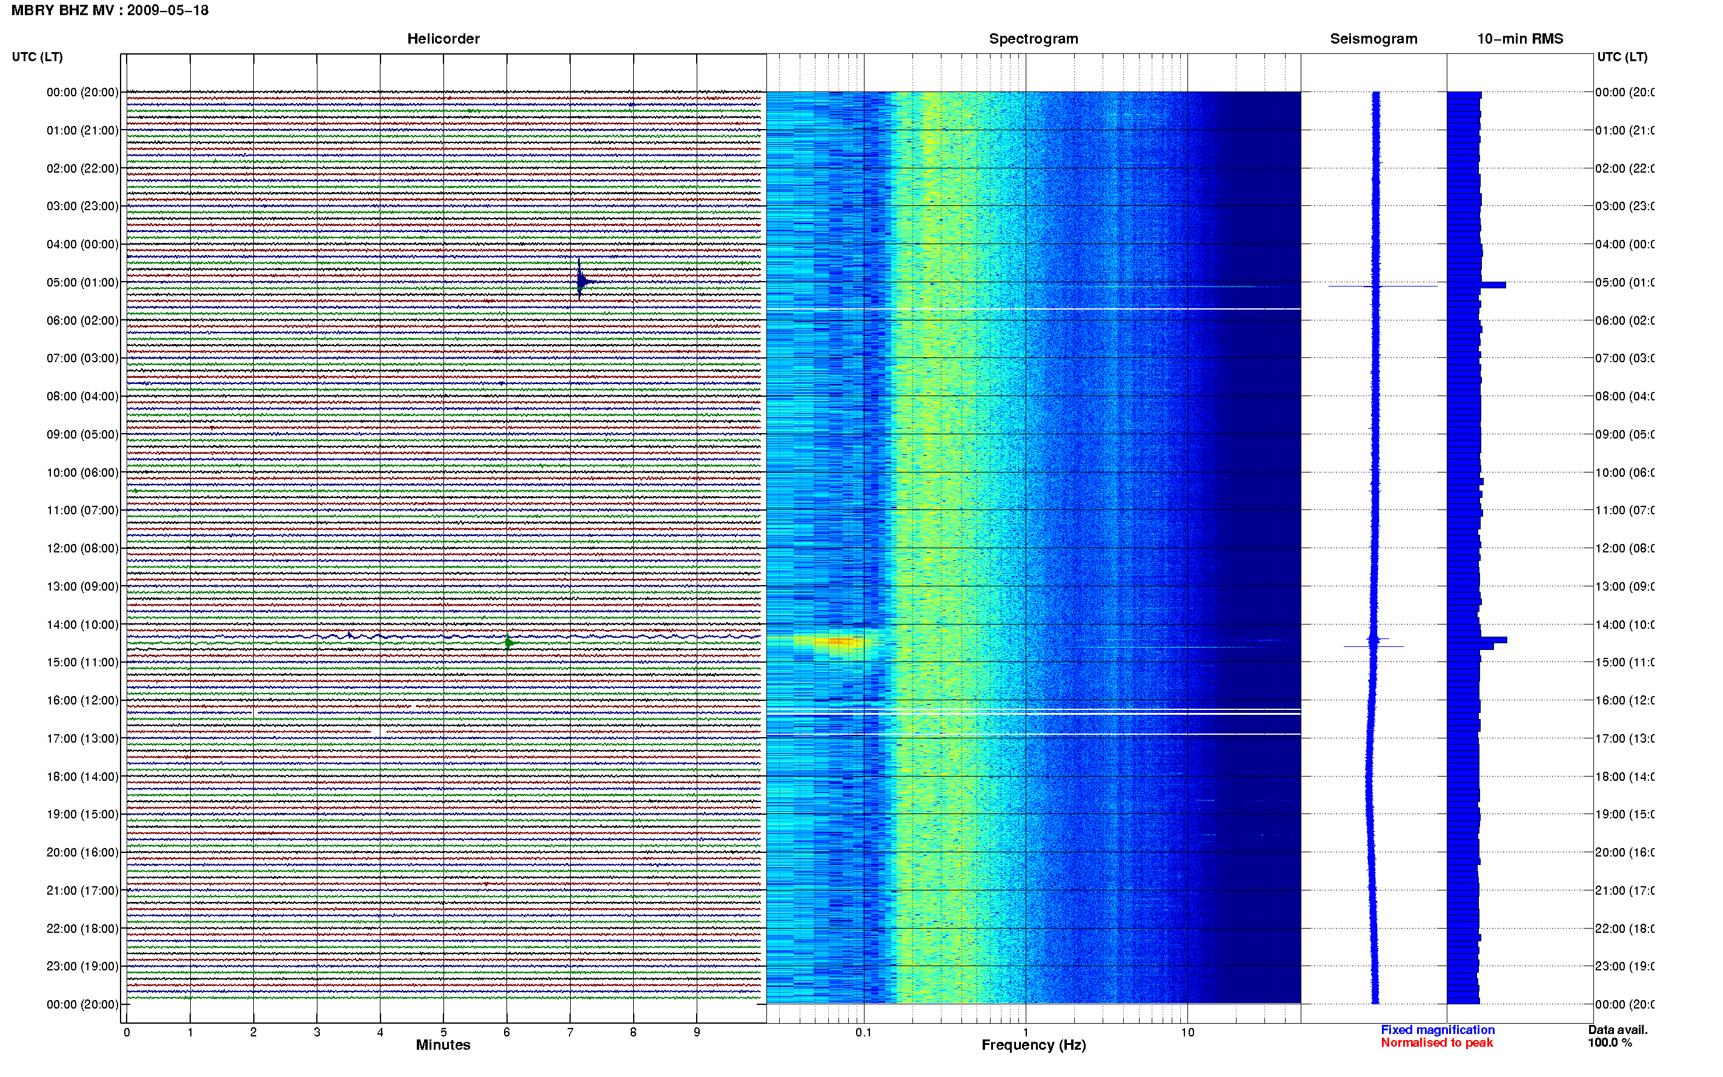
Task: Click the title 'MBRY BHZ MV : 2009-05-18'
Action: (110, 11)
